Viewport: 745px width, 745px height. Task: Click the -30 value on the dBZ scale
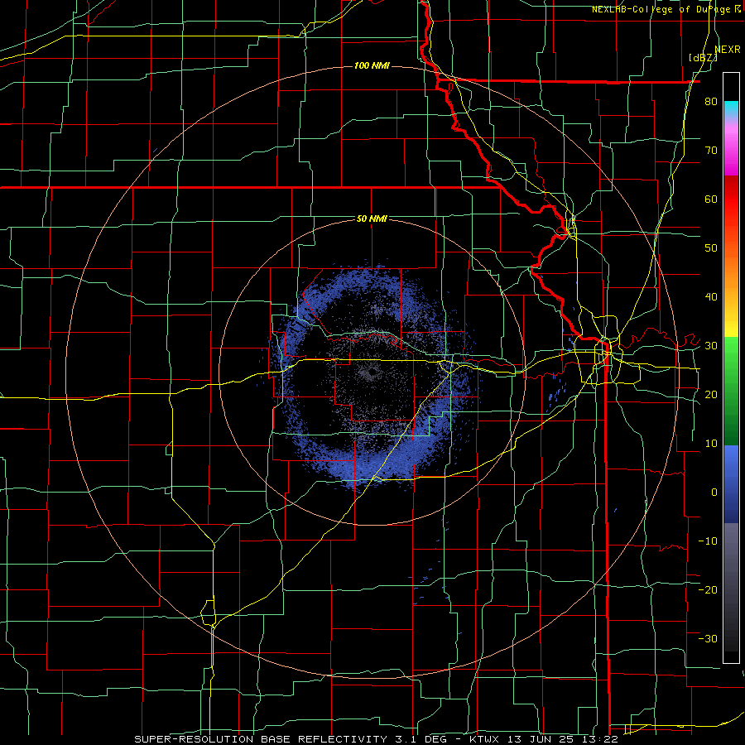[708, 638]
